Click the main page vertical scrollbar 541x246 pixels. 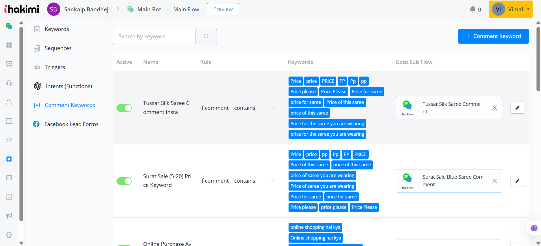[538, 59]
